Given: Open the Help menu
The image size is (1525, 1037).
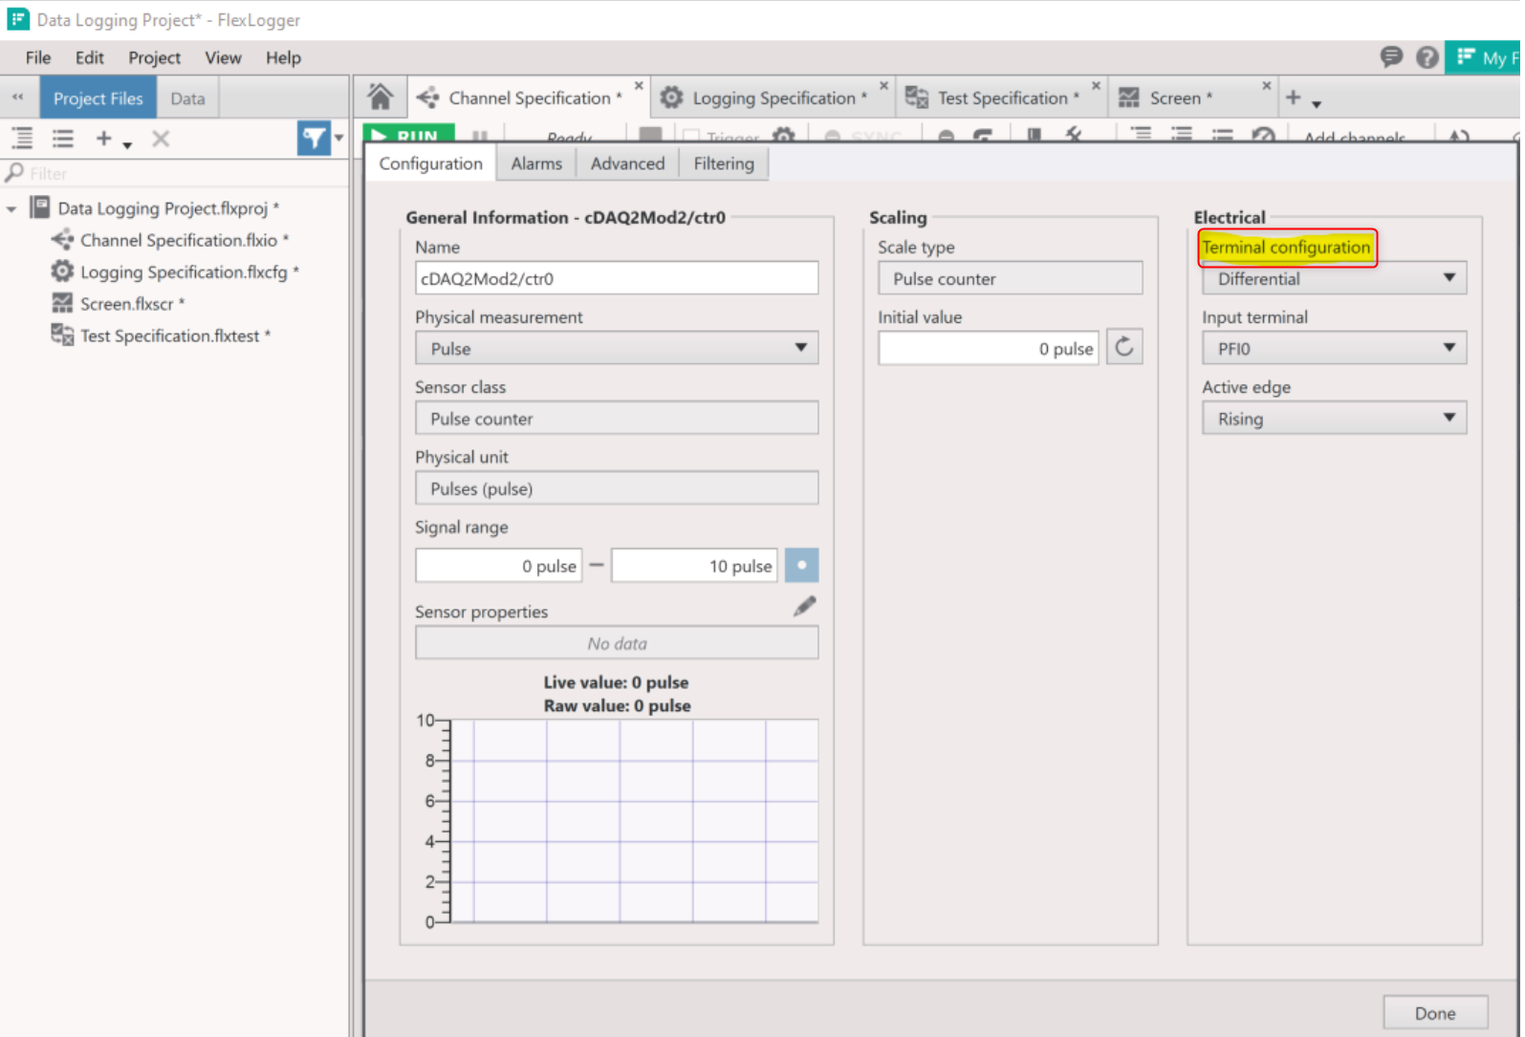Looking at the screenshot, I should point(283,57).
